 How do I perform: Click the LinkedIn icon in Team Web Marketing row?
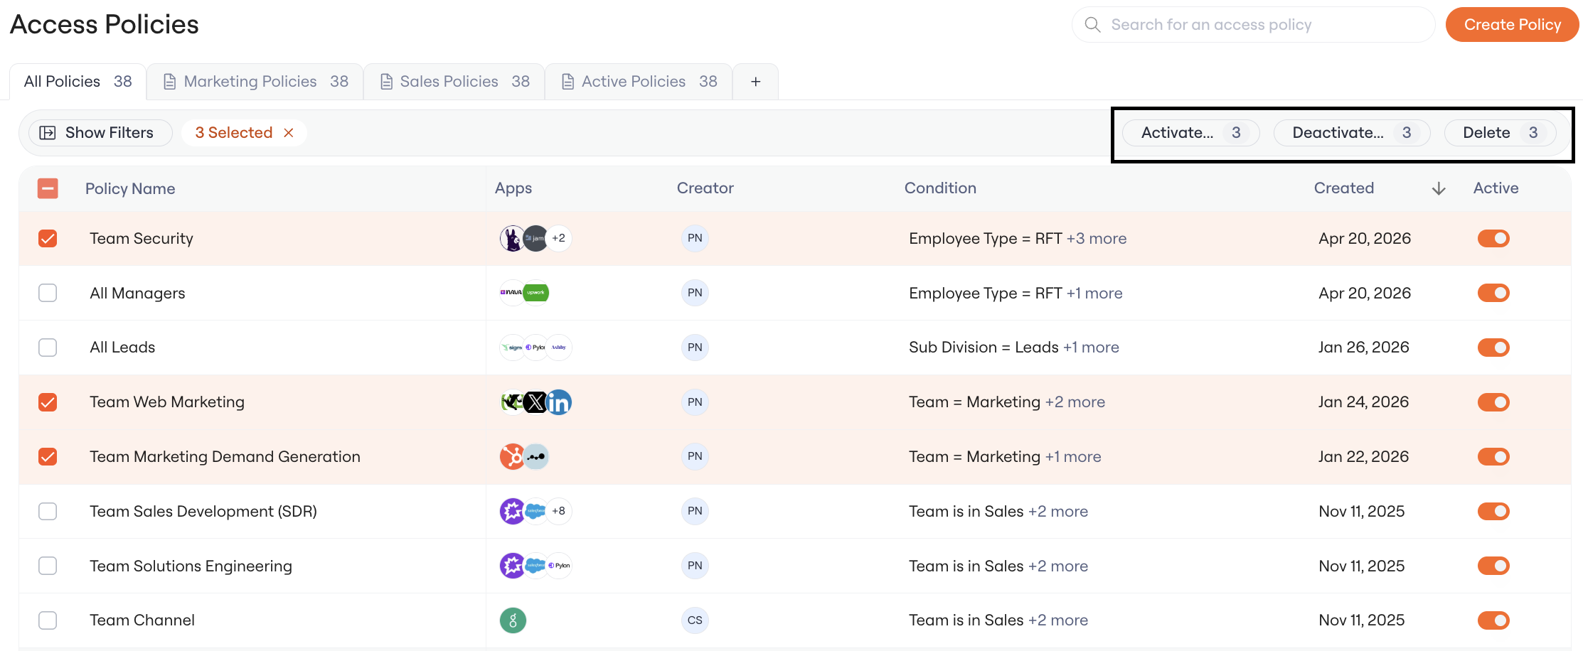coord(559,402)
